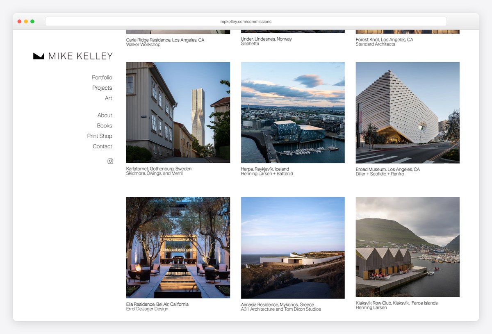Screen dimensions: 492x334
Task: Click the Mike Kelley crown logo mark
Action: (39, 56)
